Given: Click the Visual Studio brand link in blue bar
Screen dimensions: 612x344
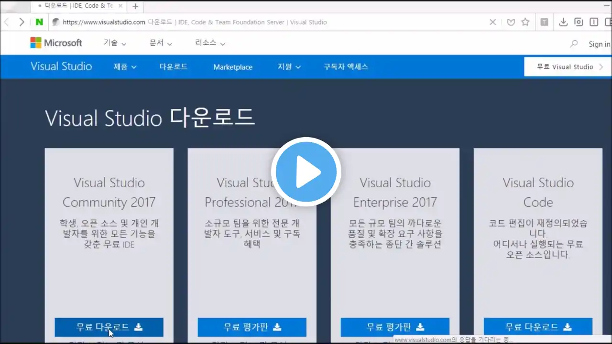Looking at the screenshot, I should coord(61,66).
